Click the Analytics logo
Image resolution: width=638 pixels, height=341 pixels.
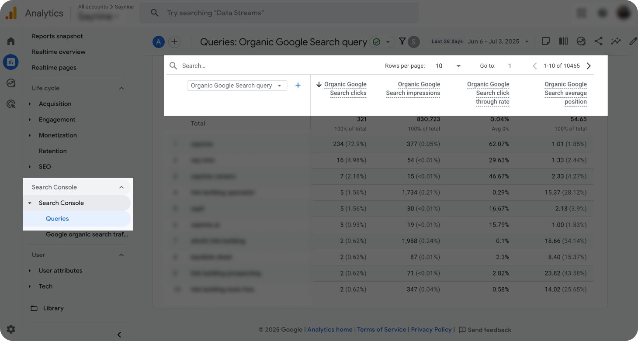[x=11, y=13]
